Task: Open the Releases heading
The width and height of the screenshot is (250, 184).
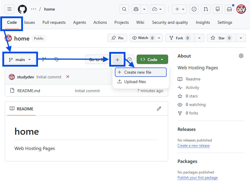Action: (187, 129)
